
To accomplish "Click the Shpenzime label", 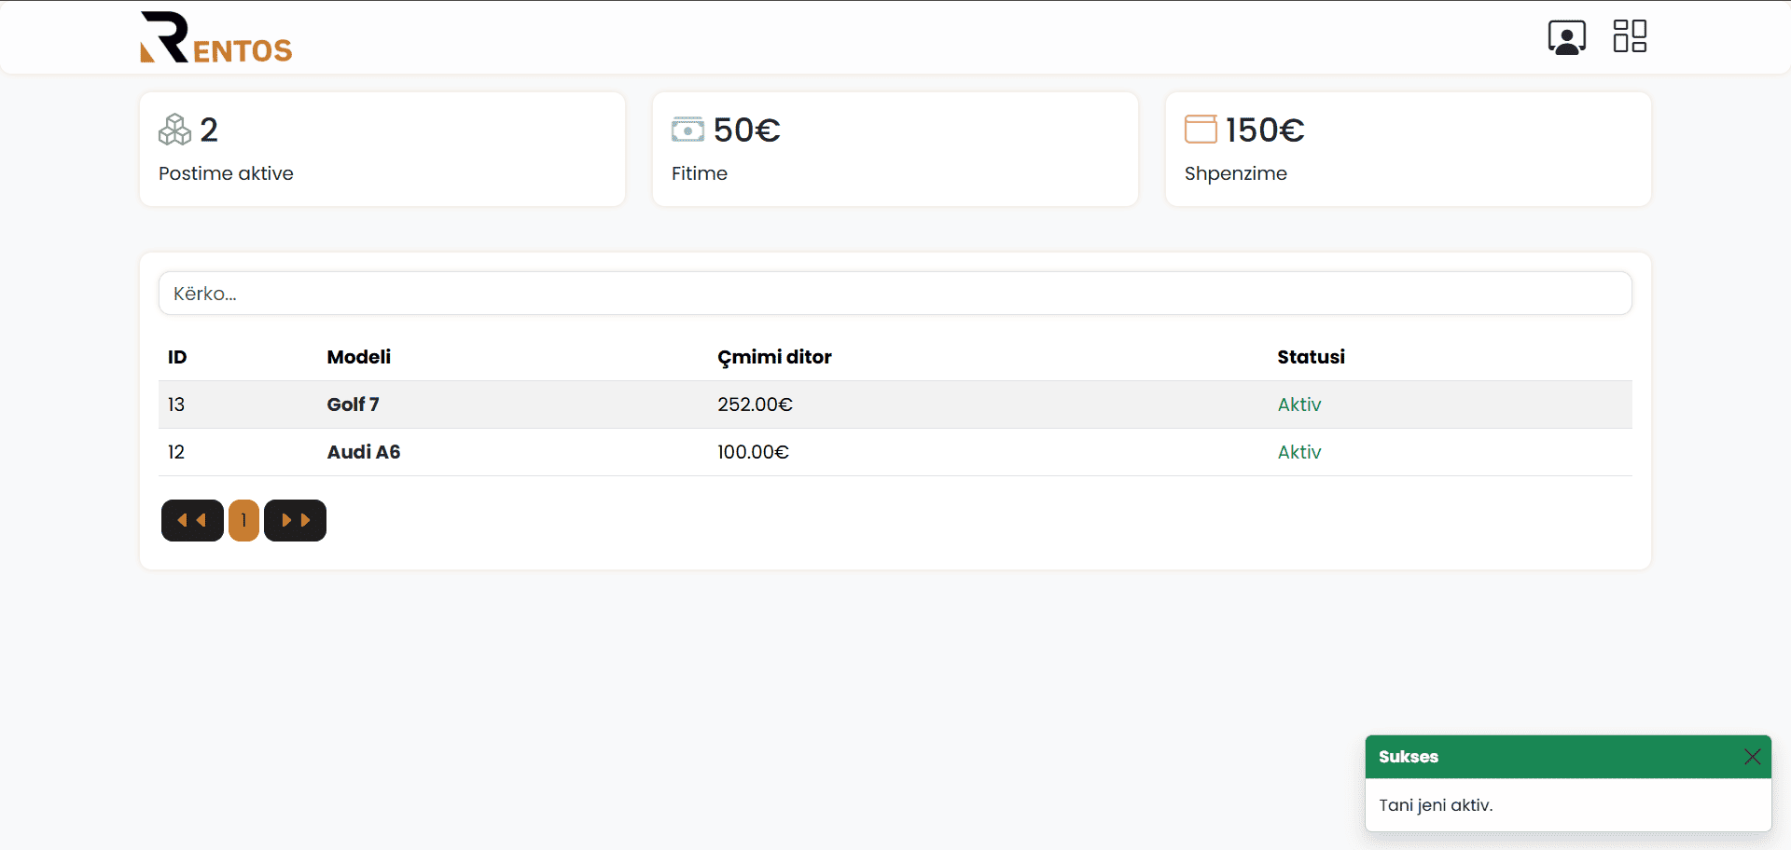I will click(1235, 173).
